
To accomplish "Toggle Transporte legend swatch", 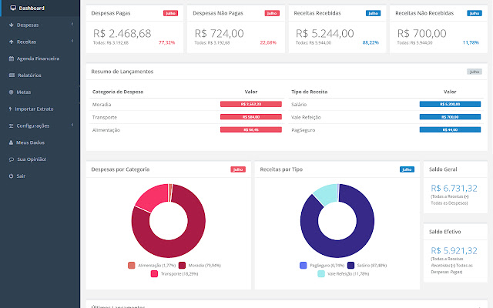I will click(154, 274).
